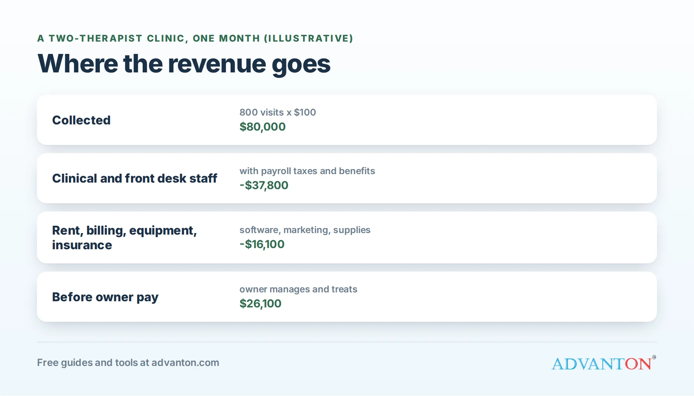Click 'Rent, billing, equipment, insurance' label
Image resolution: width=694 pixels, height=396 pixels.
(125, 238)
